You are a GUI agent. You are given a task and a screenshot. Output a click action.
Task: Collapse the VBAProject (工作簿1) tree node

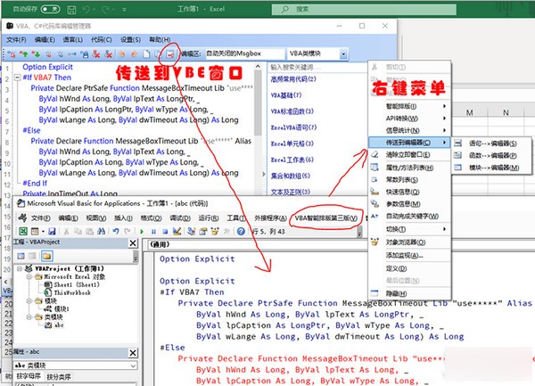point(20,268)
